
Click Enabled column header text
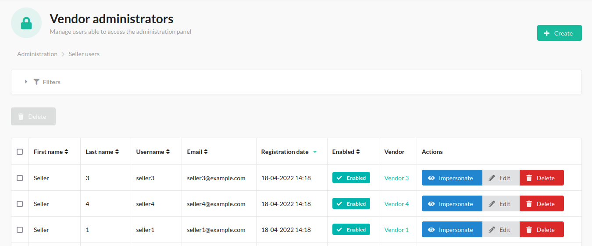(343, 152)
